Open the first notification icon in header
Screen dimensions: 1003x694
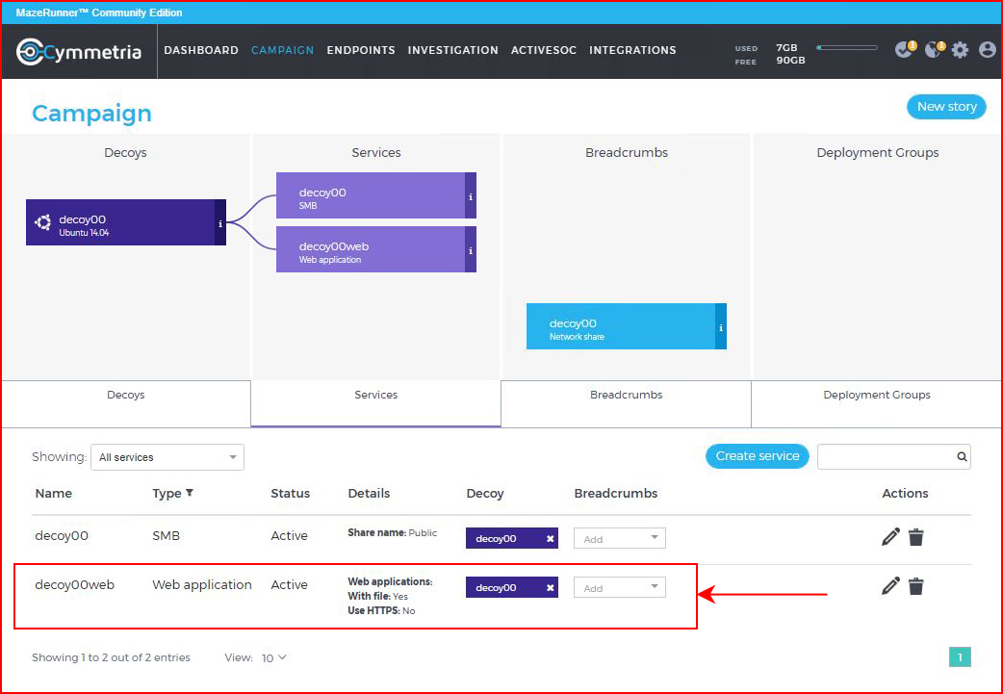point(905,49)
